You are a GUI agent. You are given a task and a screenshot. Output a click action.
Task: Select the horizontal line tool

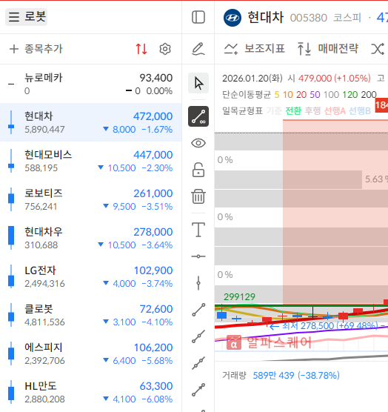click(198, 256)
